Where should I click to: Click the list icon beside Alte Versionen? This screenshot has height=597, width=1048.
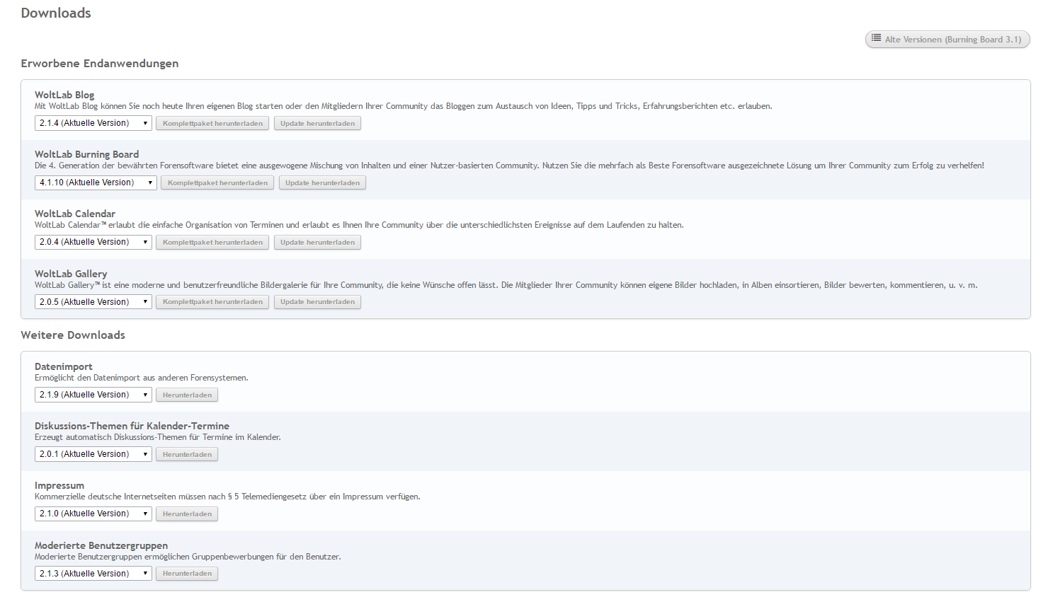pos(876,38)
